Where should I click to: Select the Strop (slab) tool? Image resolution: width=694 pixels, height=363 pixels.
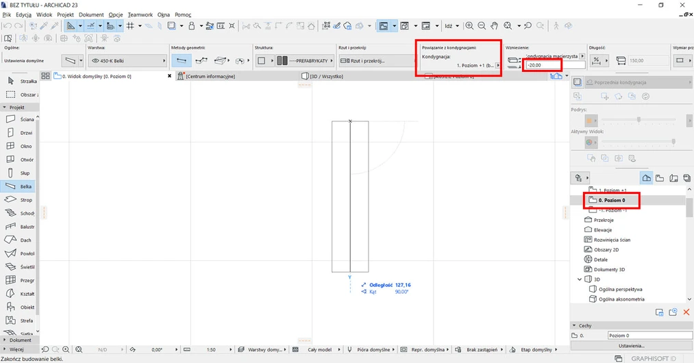20,200
